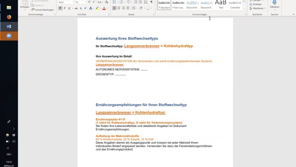This screenshot has height=167, width=296.
Task: Increase the font size
Action: (89, 2)
